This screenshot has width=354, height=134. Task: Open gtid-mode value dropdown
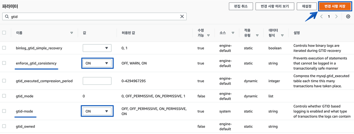[x=97, y=111]
